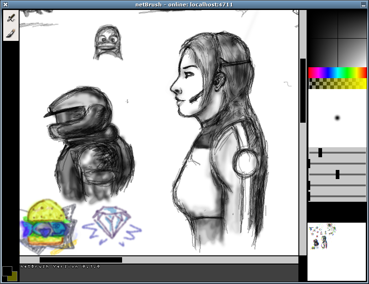Click the canvas overview thumbnail
The width and height of the screenshot is (369, 284).
337,252
